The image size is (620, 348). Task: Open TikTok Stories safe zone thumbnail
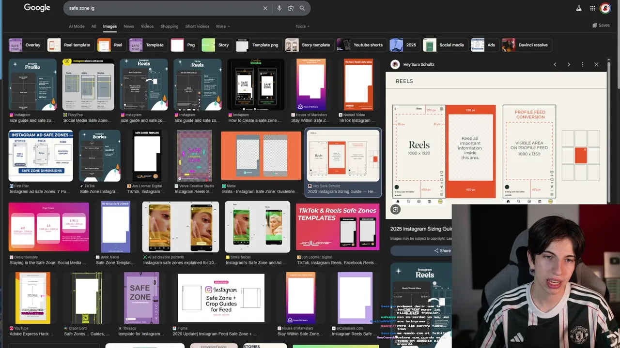[100, 156]
